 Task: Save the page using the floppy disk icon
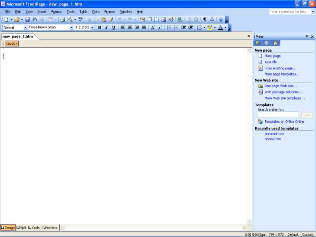[x=27, y=20]
